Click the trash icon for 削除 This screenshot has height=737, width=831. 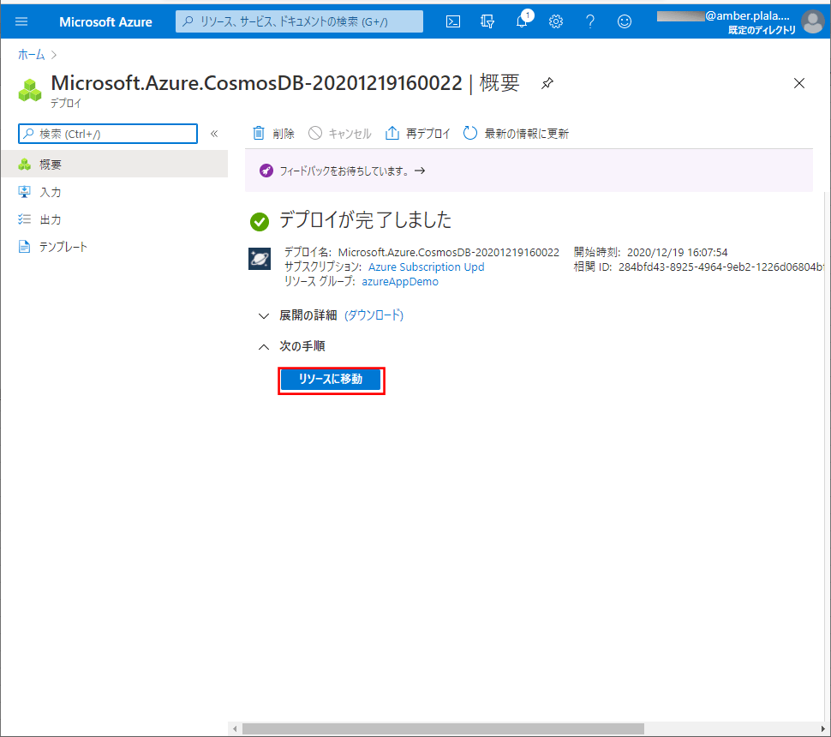pyautogui.click(x=259, y=133)
